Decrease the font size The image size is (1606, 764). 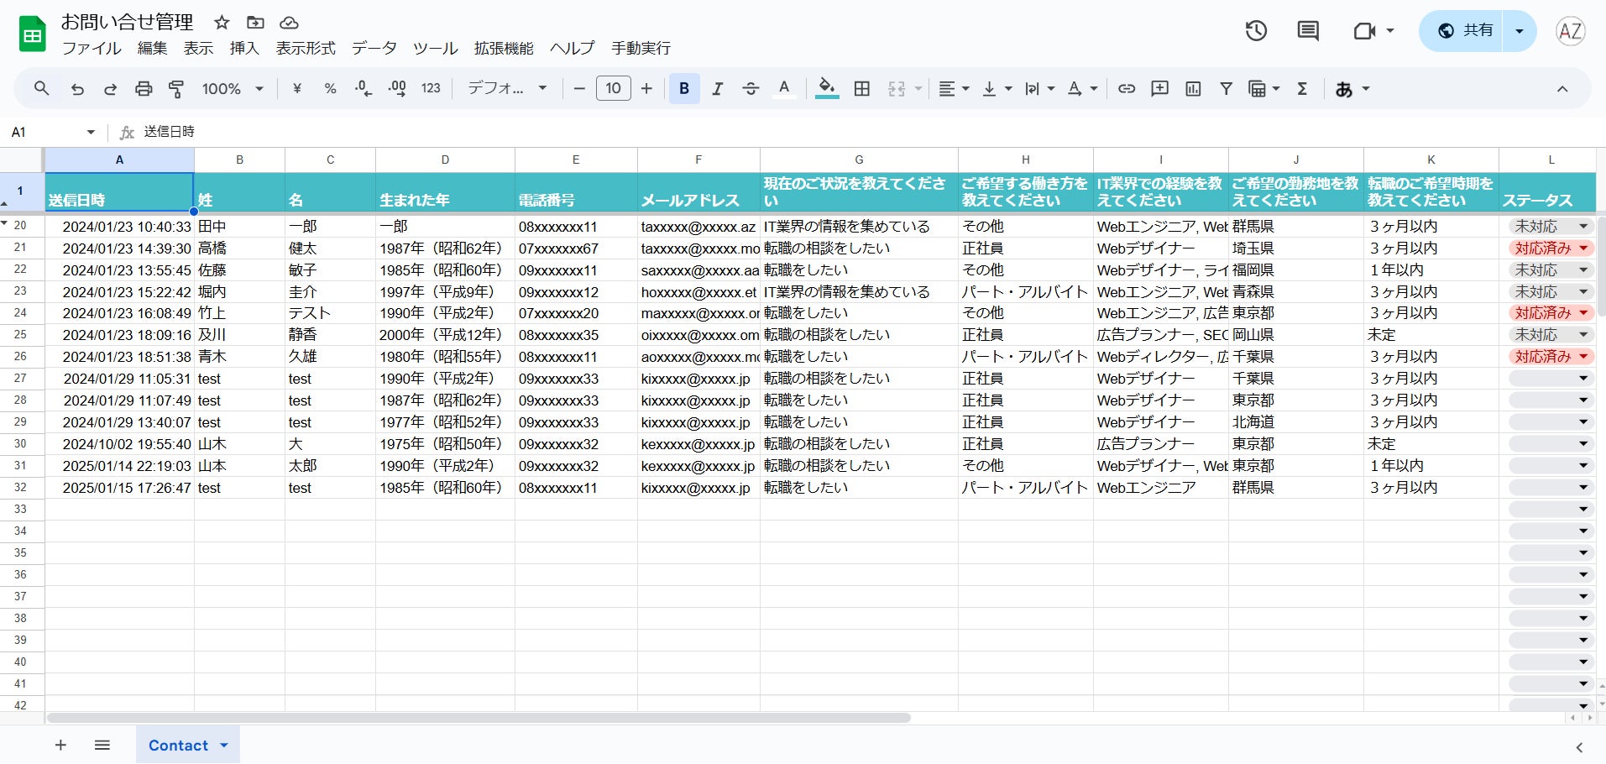pyautogui.click(x=578, y=88)
